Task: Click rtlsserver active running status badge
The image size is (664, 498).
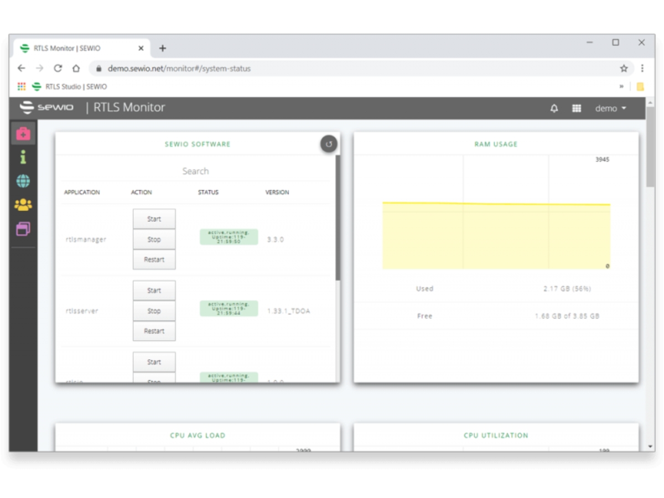Action: [229, 308]
